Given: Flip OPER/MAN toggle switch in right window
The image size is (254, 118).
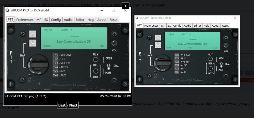Looking at the screenshot, I should (221, 65).
